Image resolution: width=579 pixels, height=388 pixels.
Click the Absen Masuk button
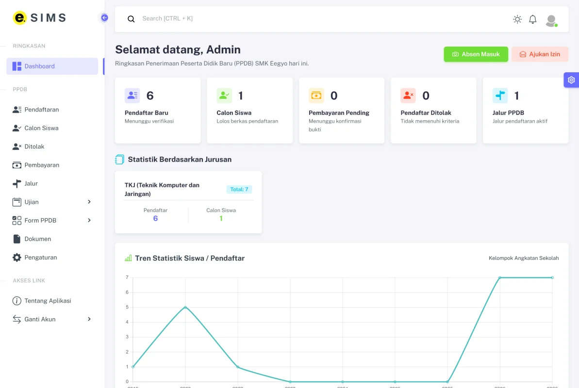click(x=476, y=54)
